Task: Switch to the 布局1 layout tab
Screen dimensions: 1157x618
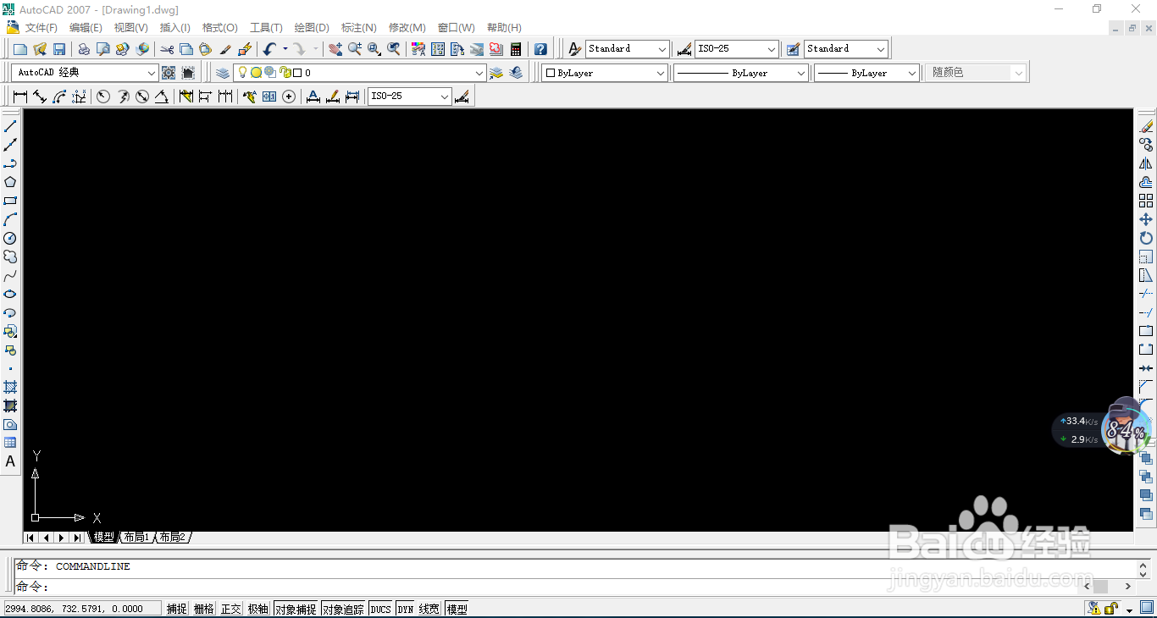Action: click(136, 538)
